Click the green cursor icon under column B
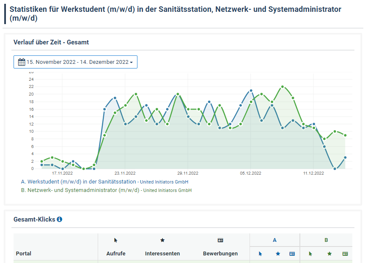 (x=310, y=254)
